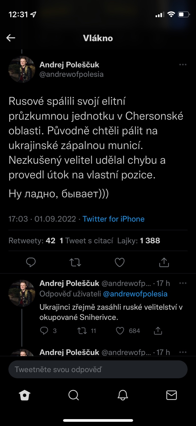Viewport: 196px width, 426px height.
Task: Like the main tweet with the heart
Action: tap(120, 263)
